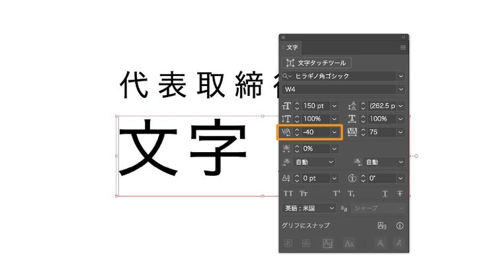Toggle All Caps (TT) formatting
This screenshot has height=279, width=496.
point(288,194)
